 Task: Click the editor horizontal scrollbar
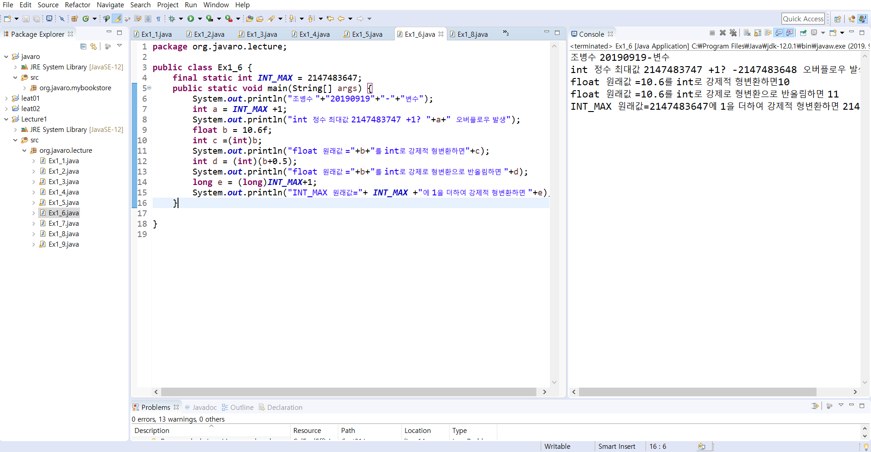[348, 392]
